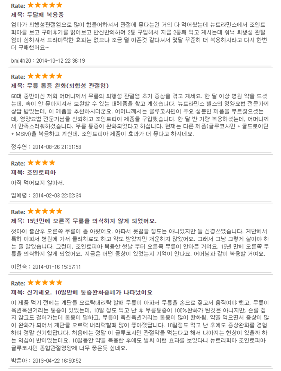Image resolution: width=281 pixels, height=371 pixels.
Task: Click the Rate label of 엄애령's review
Action: tap(18, 163)
